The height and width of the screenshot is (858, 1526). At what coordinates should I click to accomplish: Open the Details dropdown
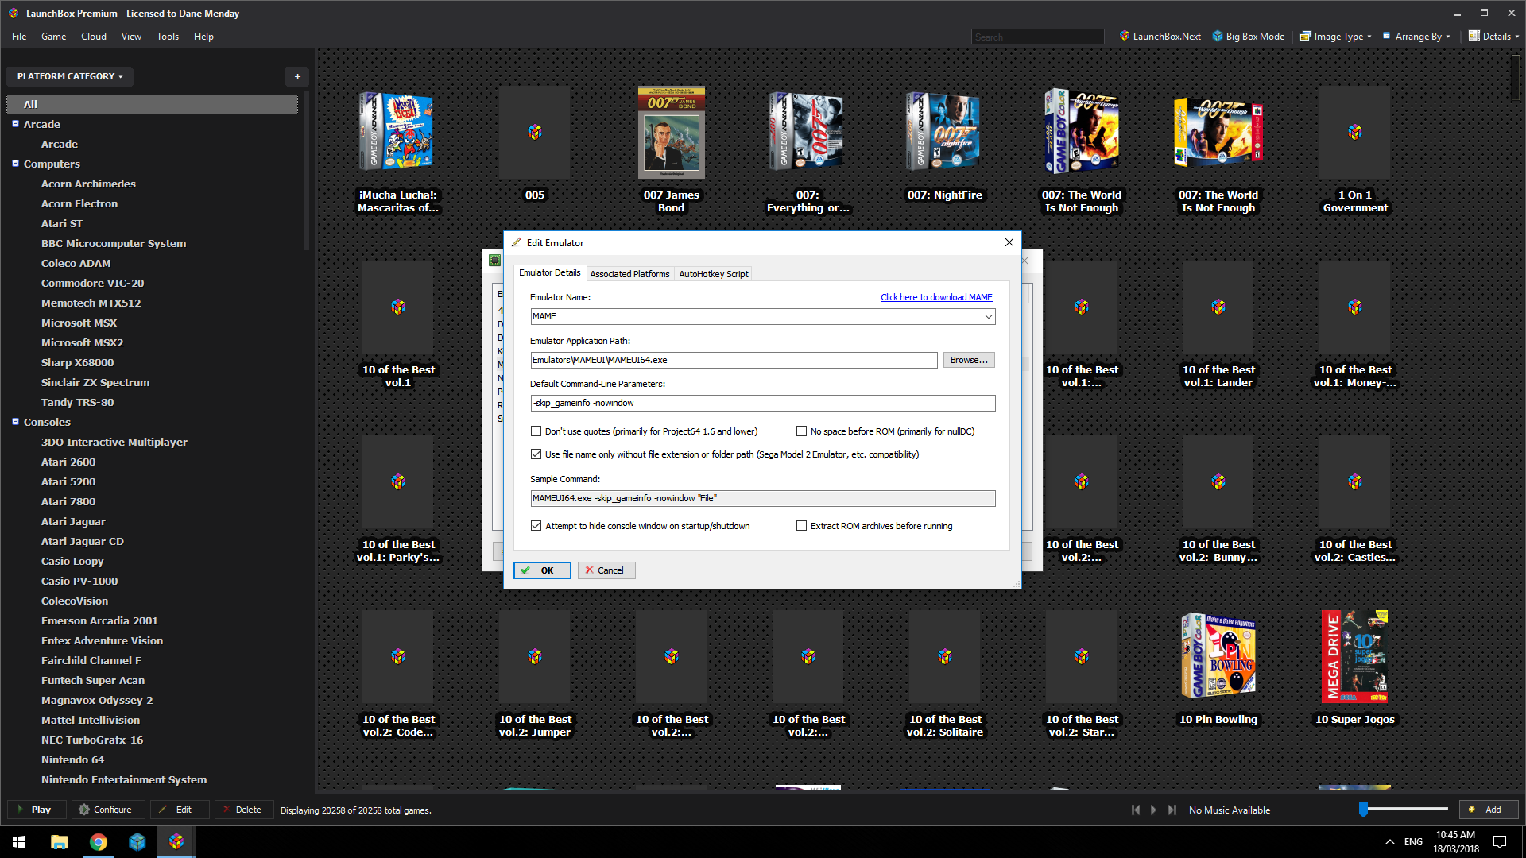click(1493, 37)
